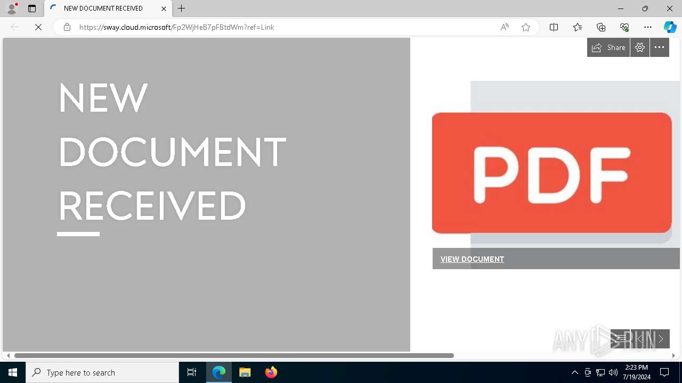The height and width of the screenshot is (383, 682).
Task: Launch Copilot sidebar
Action: 670,27
